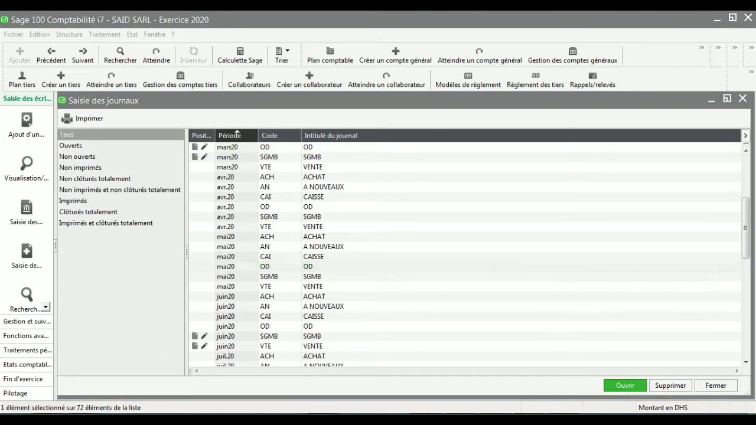Open Gestion des comptes généraux
Screen dimensions: 756x425
coord(572,55)
